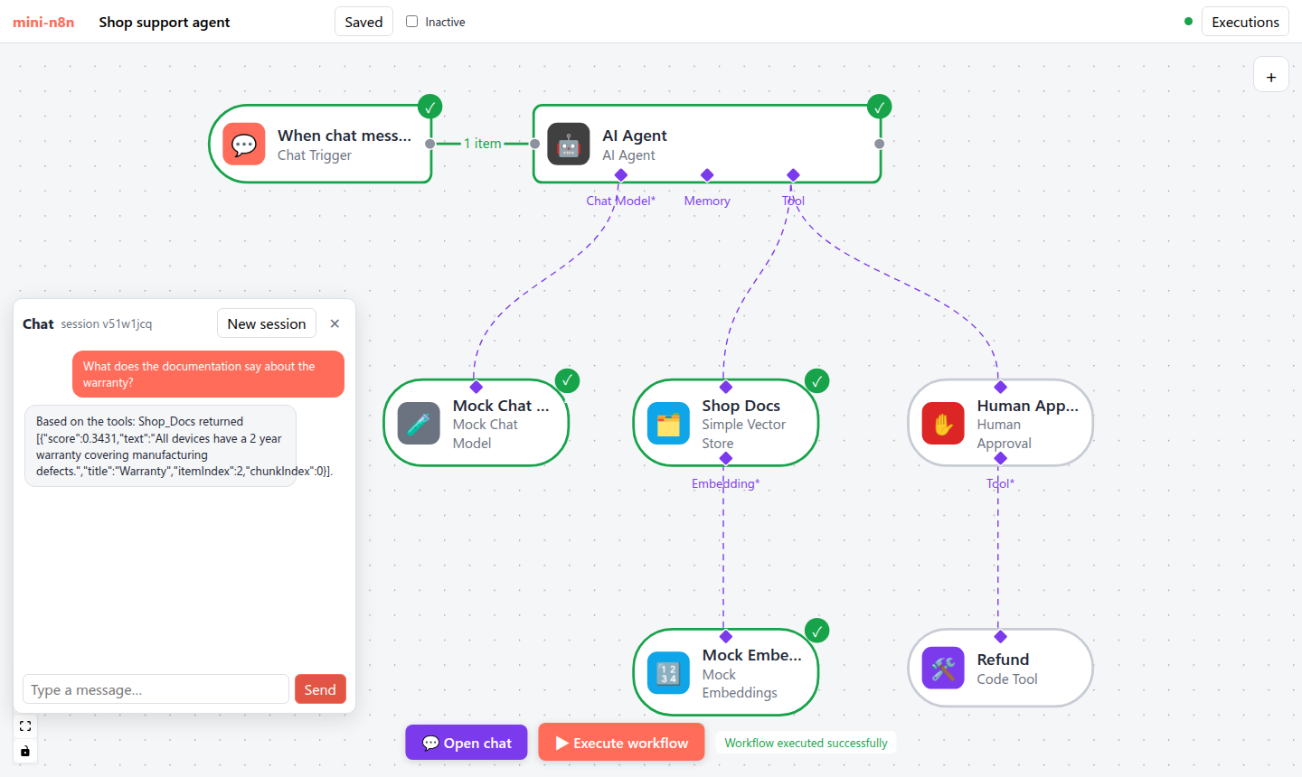Click the Refund Code Tool wrench icon
Screen dimensions: 1302x777
click(x=943, y=669)
